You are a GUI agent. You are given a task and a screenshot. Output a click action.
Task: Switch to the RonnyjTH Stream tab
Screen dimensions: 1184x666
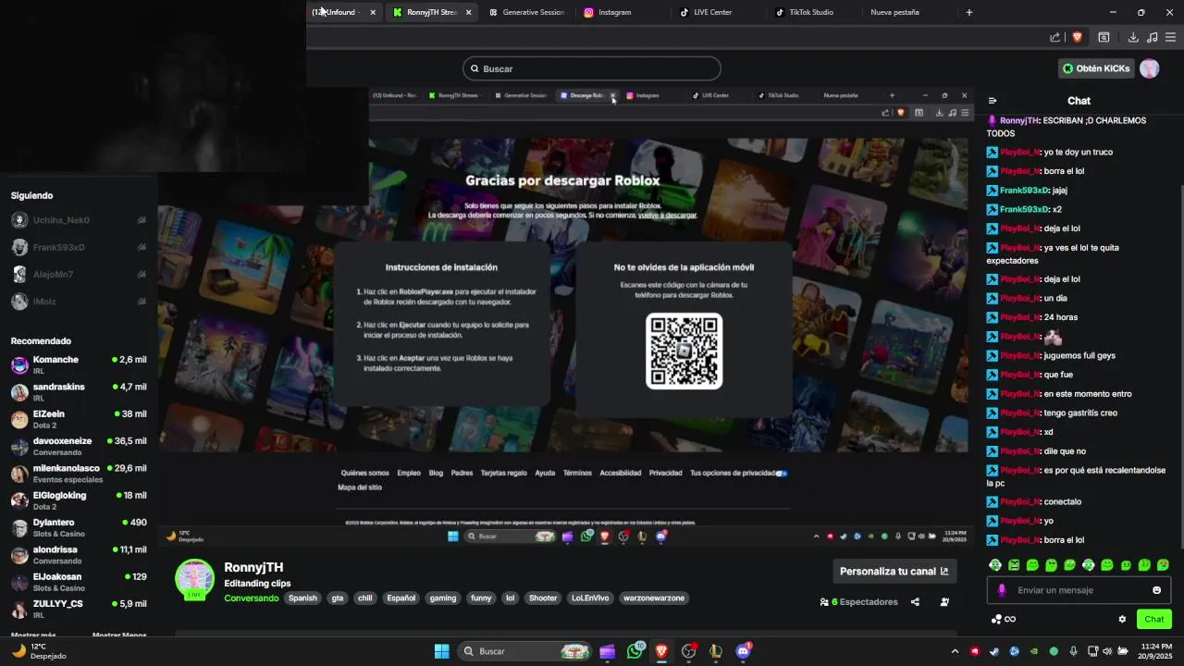(x=431, y=12)
